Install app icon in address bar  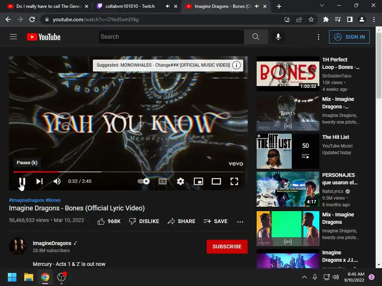[x=287, y=19]
